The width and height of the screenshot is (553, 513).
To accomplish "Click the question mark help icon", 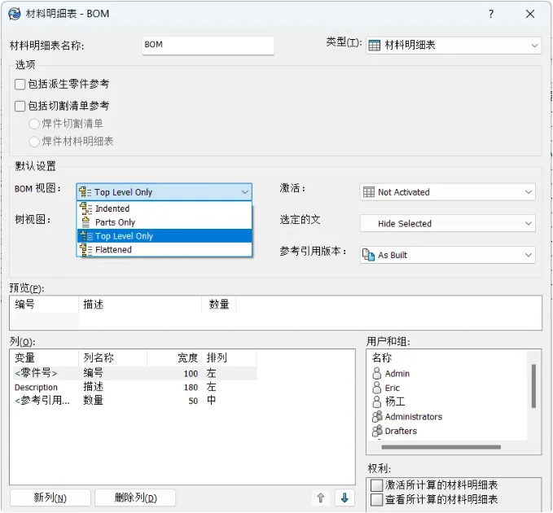I will pos(491,14).
